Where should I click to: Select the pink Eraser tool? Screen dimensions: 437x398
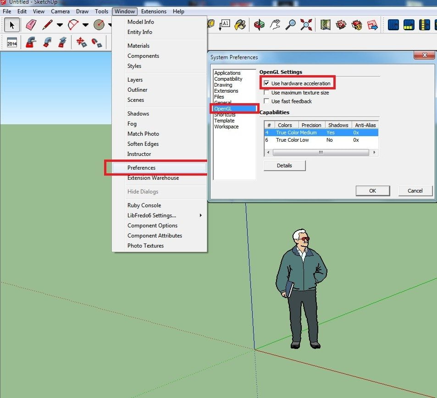[31, 25]
